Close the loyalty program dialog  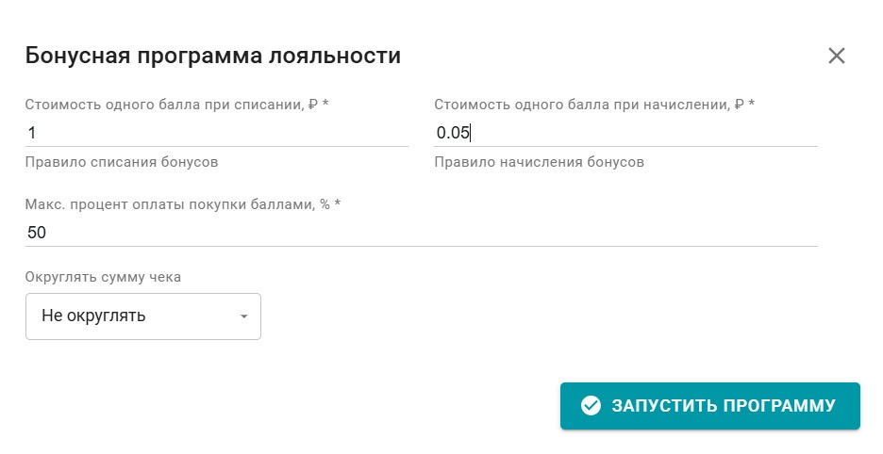pos(836,56)
